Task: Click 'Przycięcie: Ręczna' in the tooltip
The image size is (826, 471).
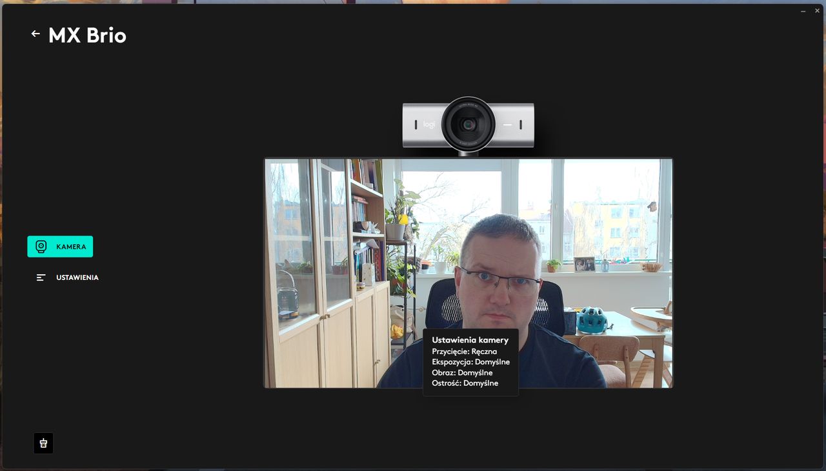Action: point(465,352)
